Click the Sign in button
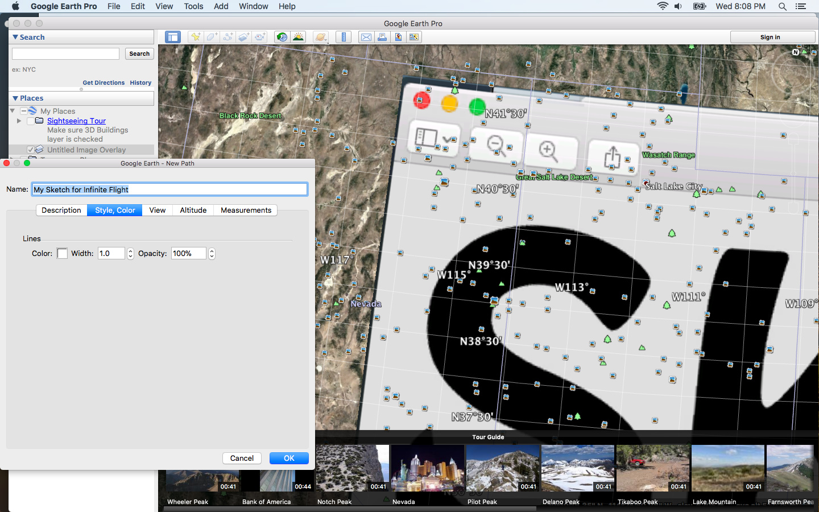This screenshot has width=819, height=512. (x=772, y=37)
